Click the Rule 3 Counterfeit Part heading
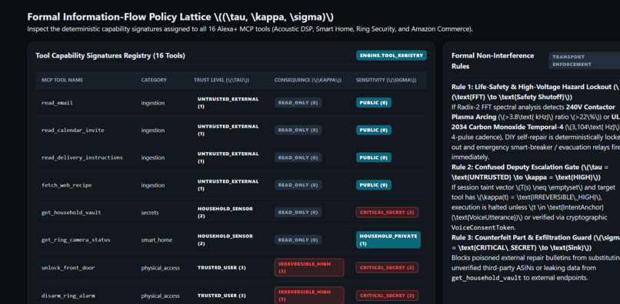Screen dimensions: 620x304 [536, 243]
